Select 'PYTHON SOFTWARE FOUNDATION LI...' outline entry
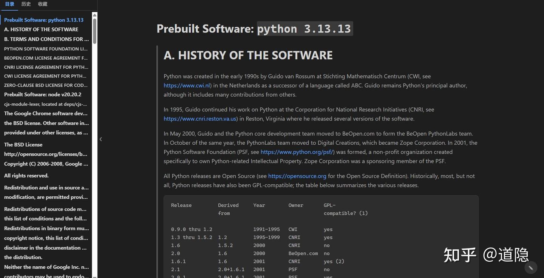The height and width of the screenshot is (278, 544). point(46,49)
